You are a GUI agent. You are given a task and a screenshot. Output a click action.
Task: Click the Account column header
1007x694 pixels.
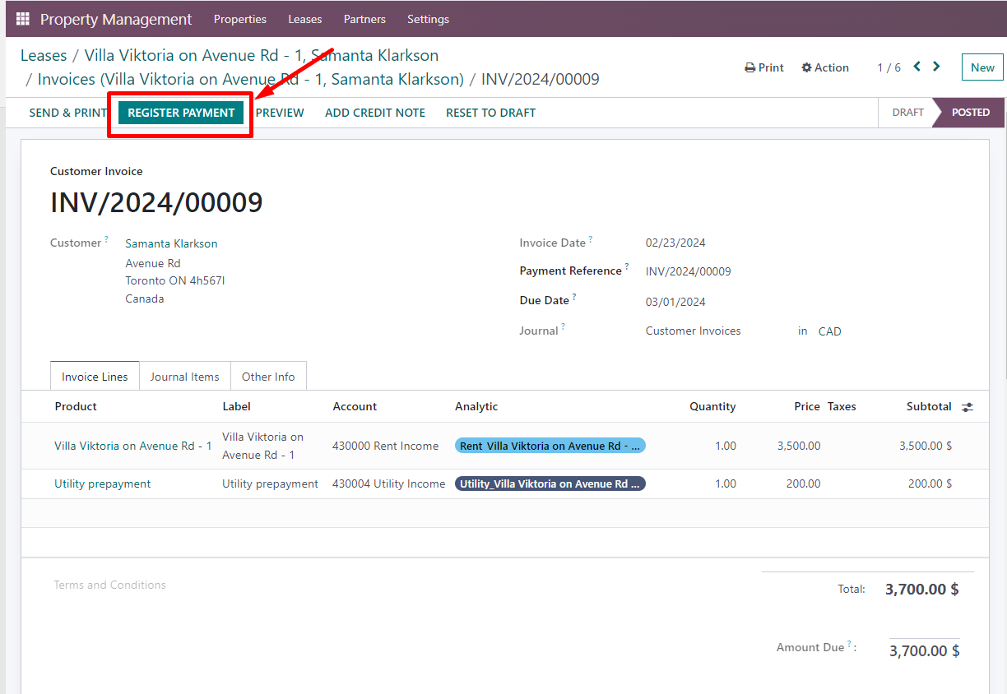tap(355, 406)
